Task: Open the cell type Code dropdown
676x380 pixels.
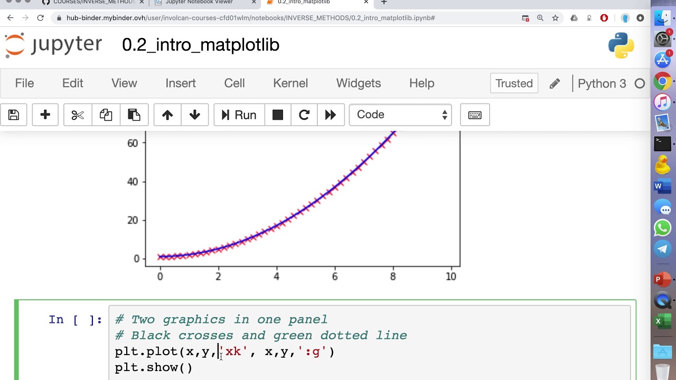Action: [x=400, y=115]
